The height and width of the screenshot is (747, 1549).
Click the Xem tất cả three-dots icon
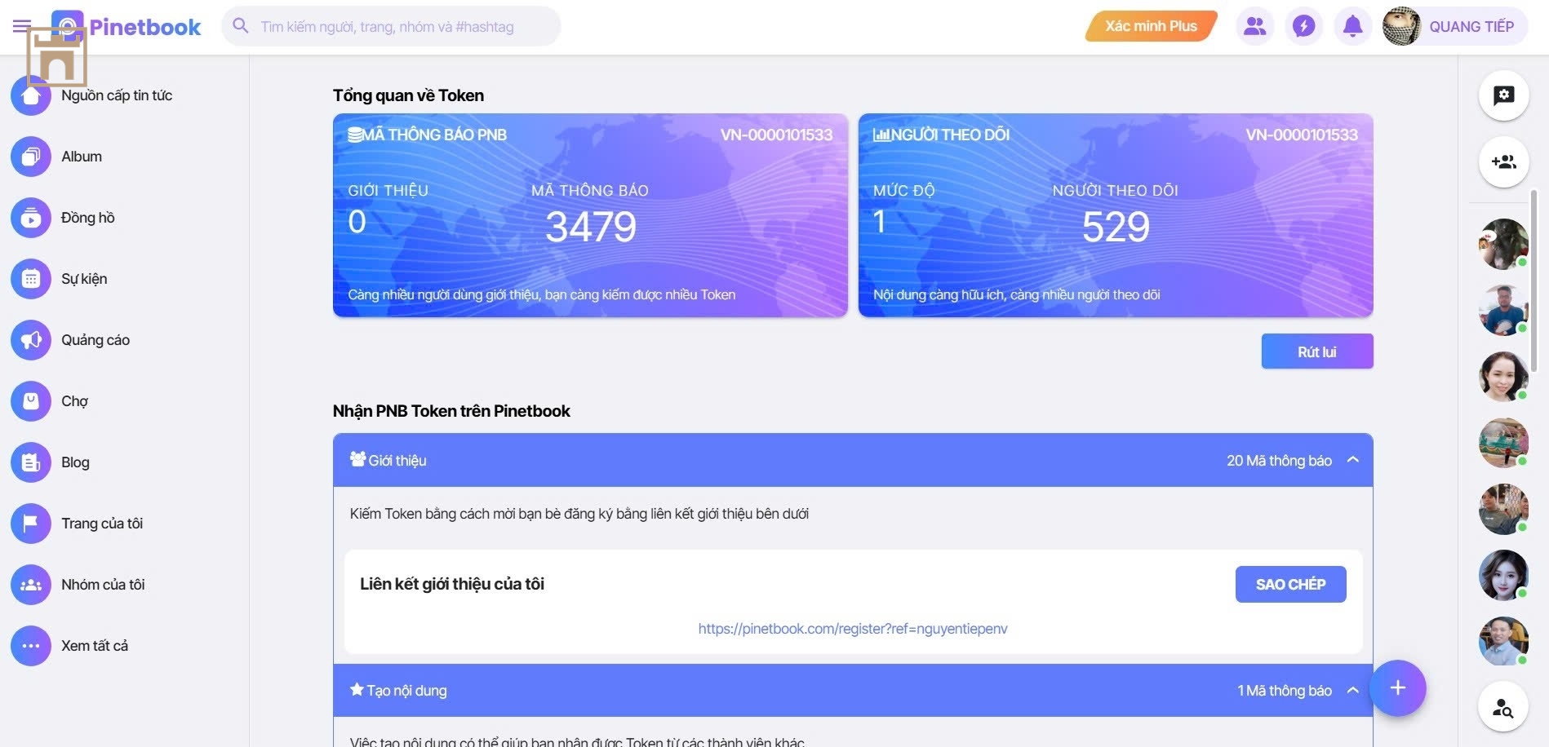(x=31, y=646)
